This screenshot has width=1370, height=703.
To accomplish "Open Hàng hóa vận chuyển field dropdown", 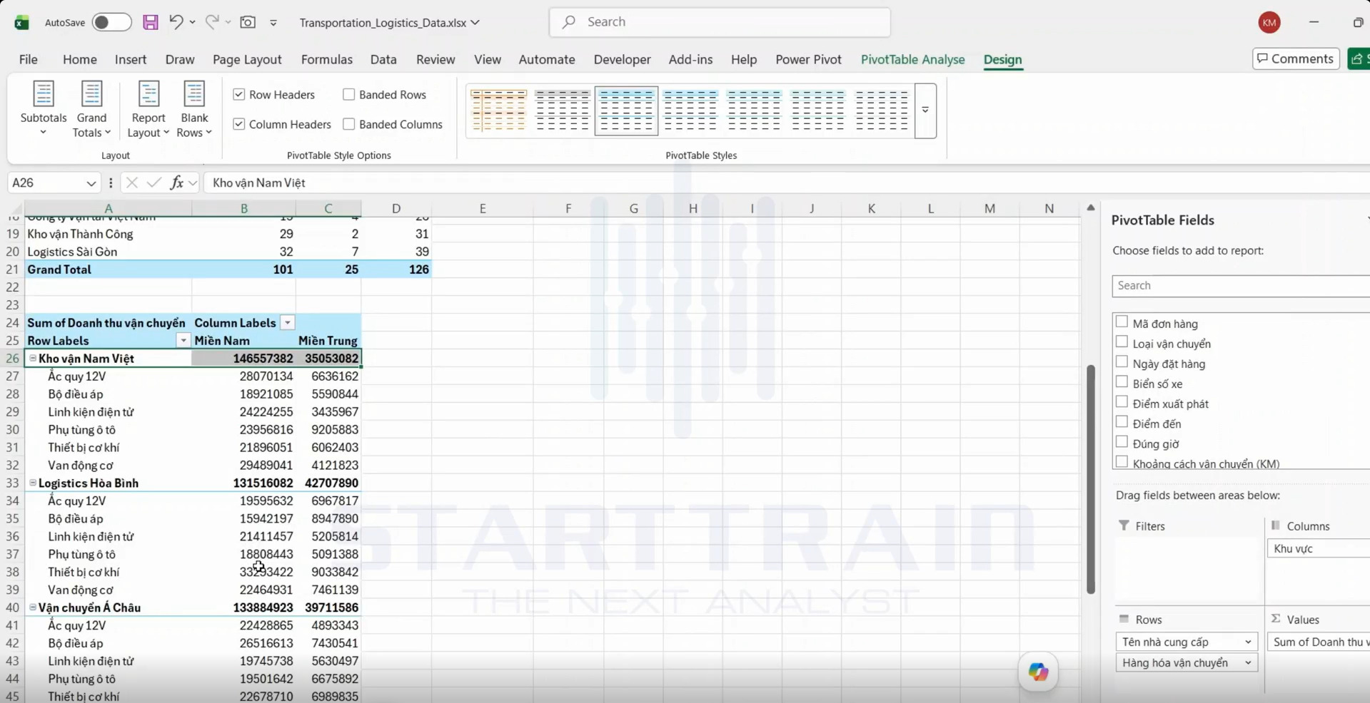I will pos(1248,663).
